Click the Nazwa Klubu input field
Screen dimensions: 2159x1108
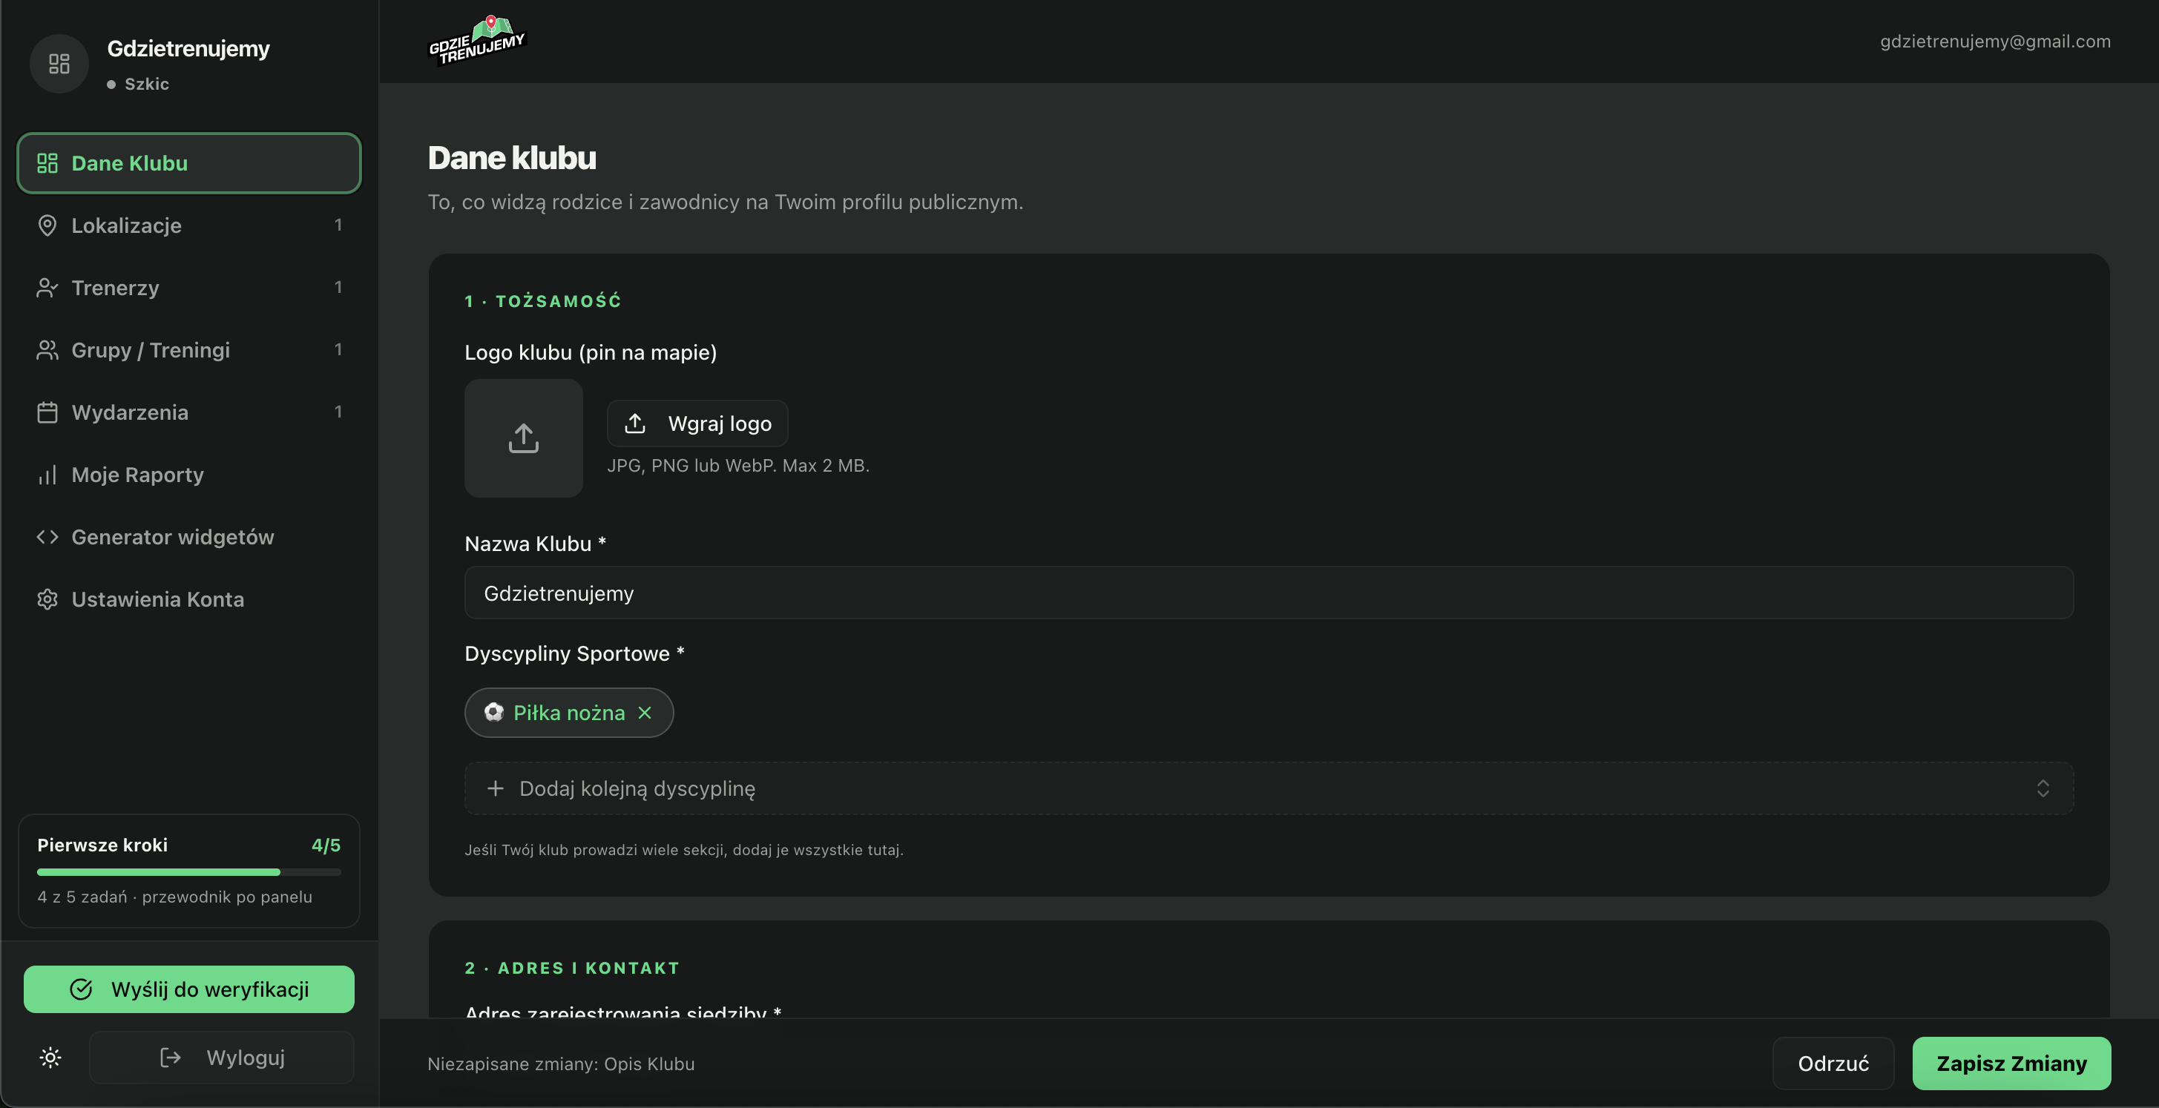tap(1269, 594)
